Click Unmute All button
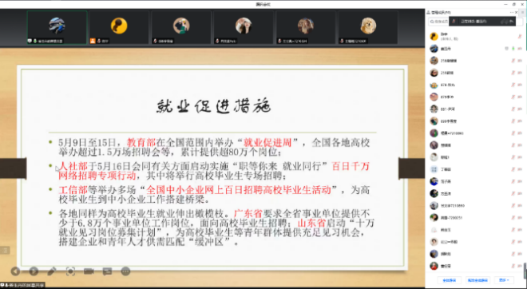Screen dimensions: 527x289 coord(477,279)
